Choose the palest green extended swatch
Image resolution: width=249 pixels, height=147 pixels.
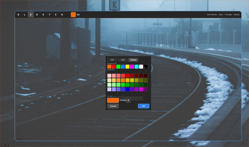109,85
